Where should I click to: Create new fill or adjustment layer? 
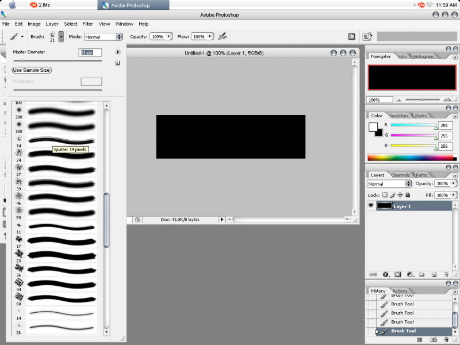tap(410, 275)
